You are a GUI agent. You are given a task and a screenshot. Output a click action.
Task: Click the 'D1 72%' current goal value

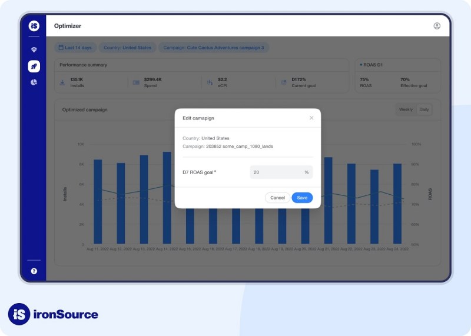299,79
